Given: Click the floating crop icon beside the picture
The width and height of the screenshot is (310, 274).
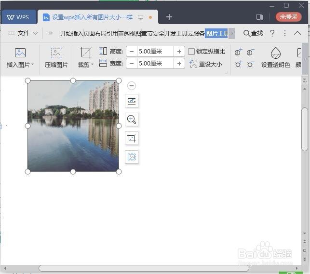Looking at the screenshot, I should [132, 138].
